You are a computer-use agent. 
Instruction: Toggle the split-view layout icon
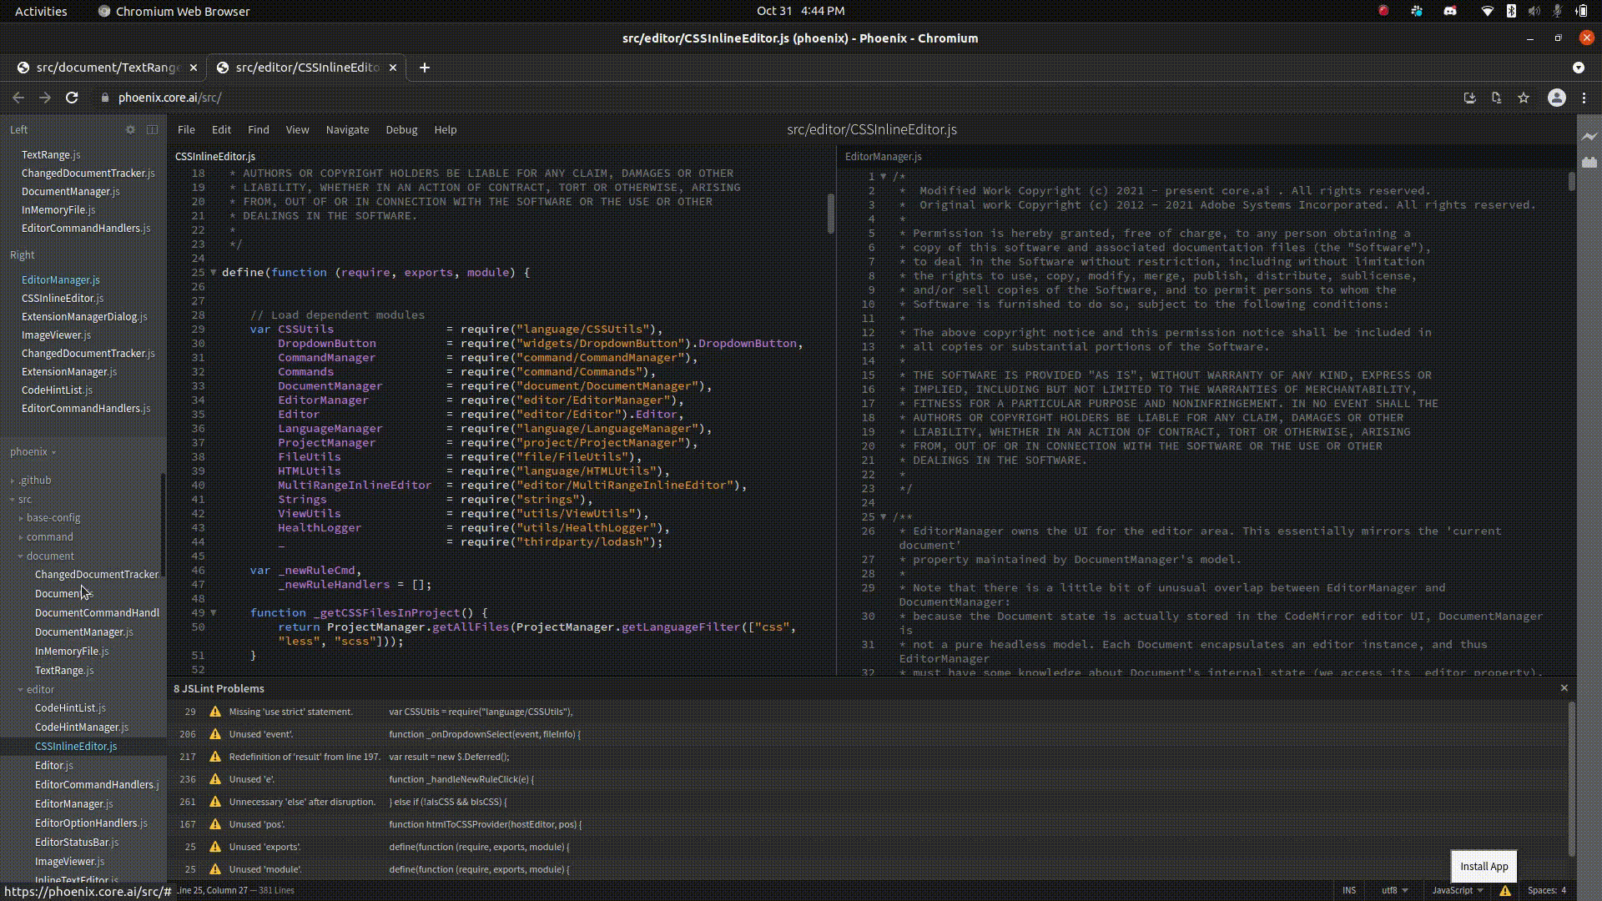pos(152,130)
